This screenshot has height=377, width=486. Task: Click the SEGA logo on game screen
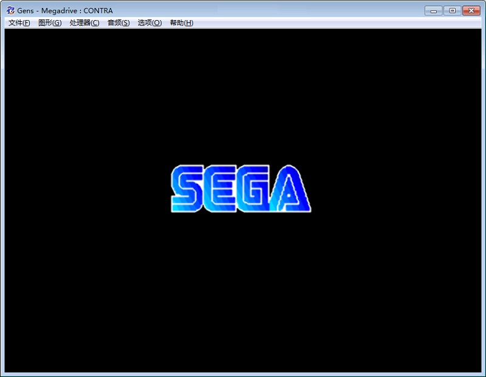241,188
